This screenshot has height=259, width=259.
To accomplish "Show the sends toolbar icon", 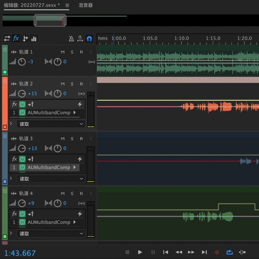I will pos(25,39).
